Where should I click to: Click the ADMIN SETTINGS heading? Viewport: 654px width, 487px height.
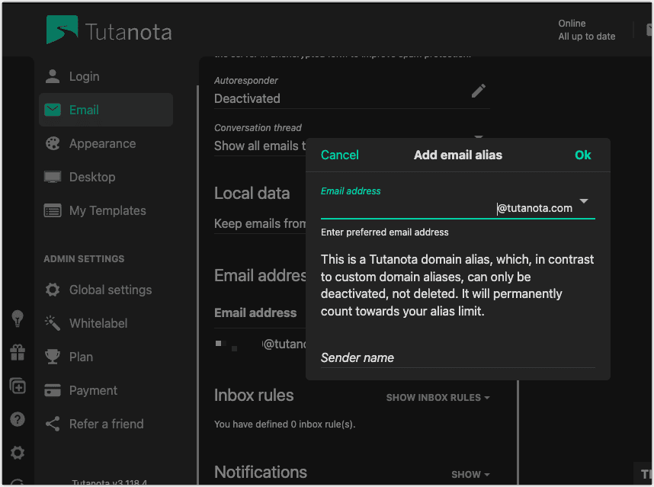(x=84, y=259)
